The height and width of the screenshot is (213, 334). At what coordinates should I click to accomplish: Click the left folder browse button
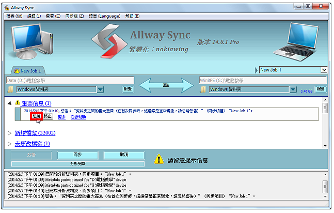[128, 89]
